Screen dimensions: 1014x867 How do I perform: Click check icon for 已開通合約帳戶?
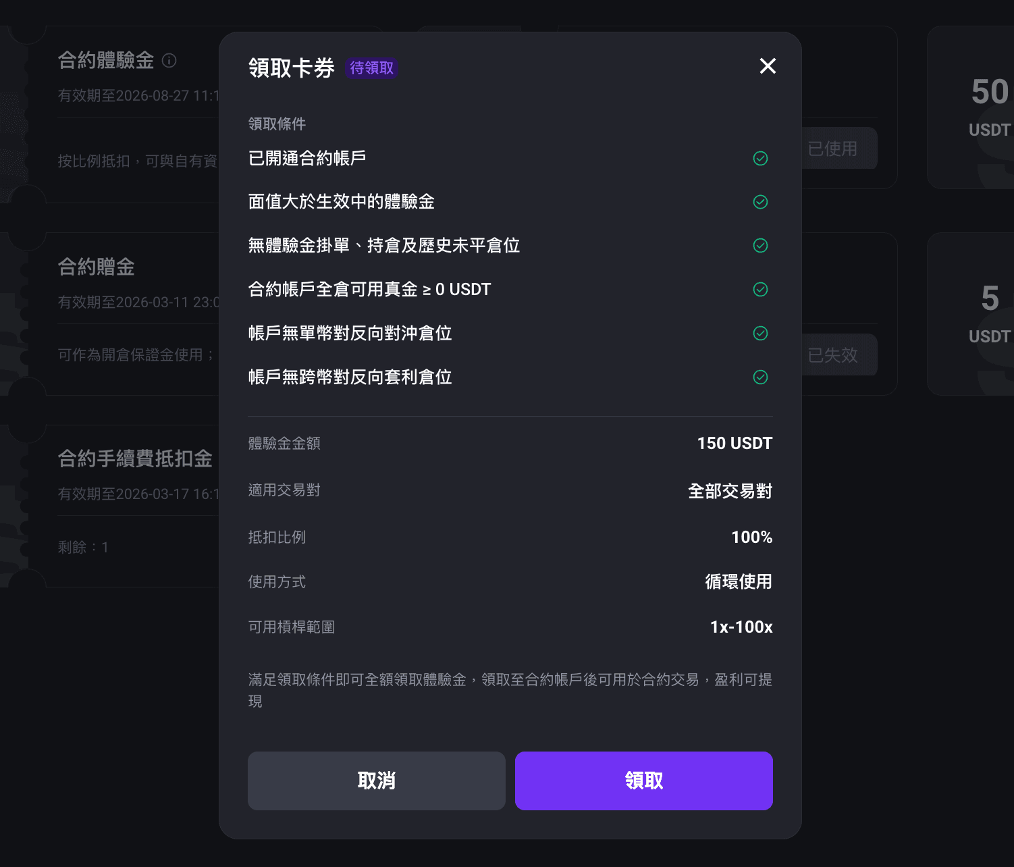760,159
